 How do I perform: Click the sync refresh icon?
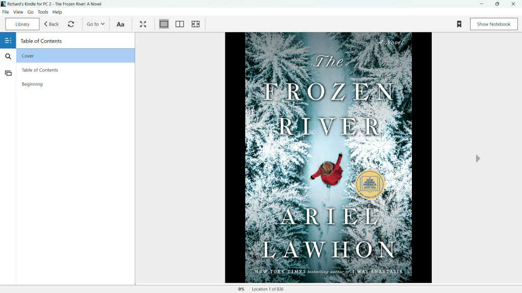pos(71,24)
